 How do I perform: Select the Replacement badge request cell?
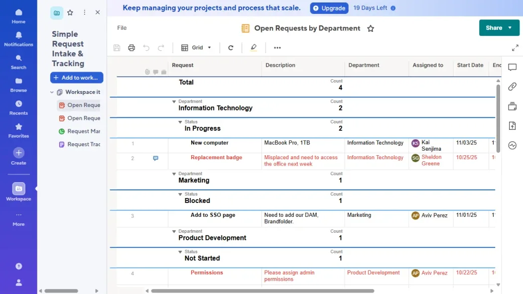[x=215, y=161]
